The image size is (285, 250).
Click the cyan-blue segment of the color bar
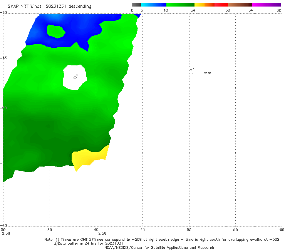[x=154, y=5]
